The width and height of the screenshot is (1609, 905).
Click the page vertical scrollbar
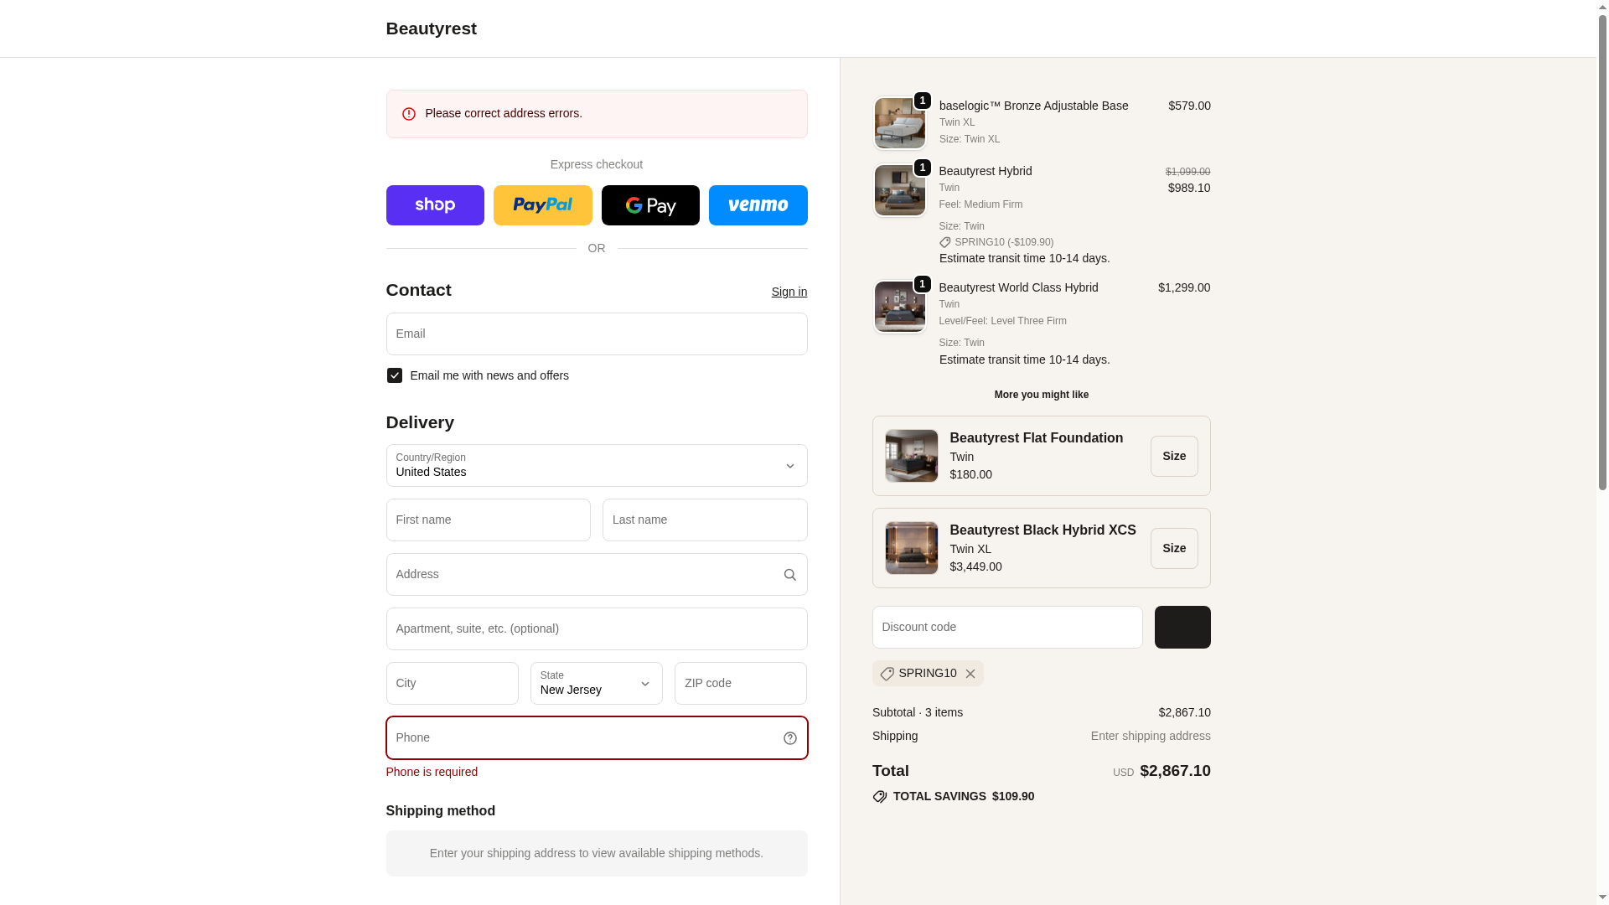(1602, 251)
